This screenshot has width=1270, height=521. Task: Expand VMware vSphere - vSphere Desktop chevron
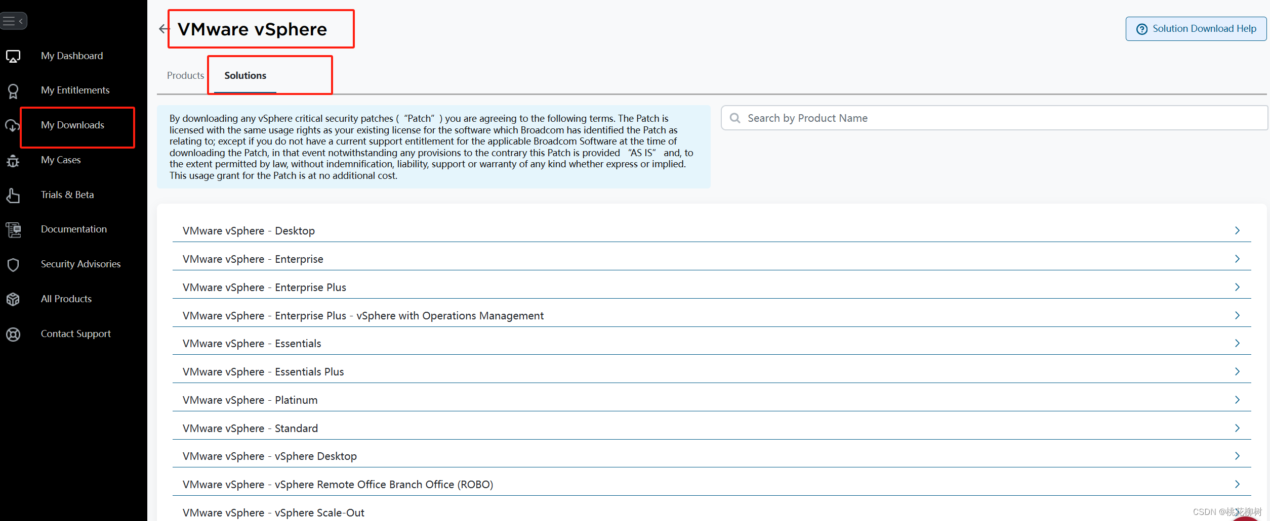[x=1237, y=456]
